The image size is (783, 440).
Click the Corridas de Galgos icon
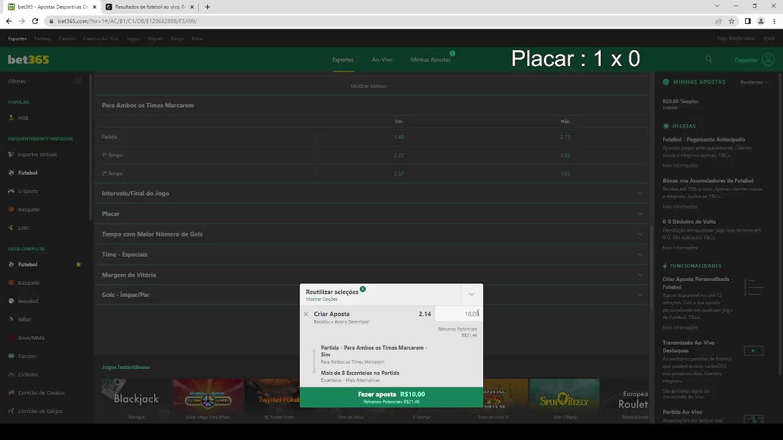pyautogui.click(x=11, y=411)
